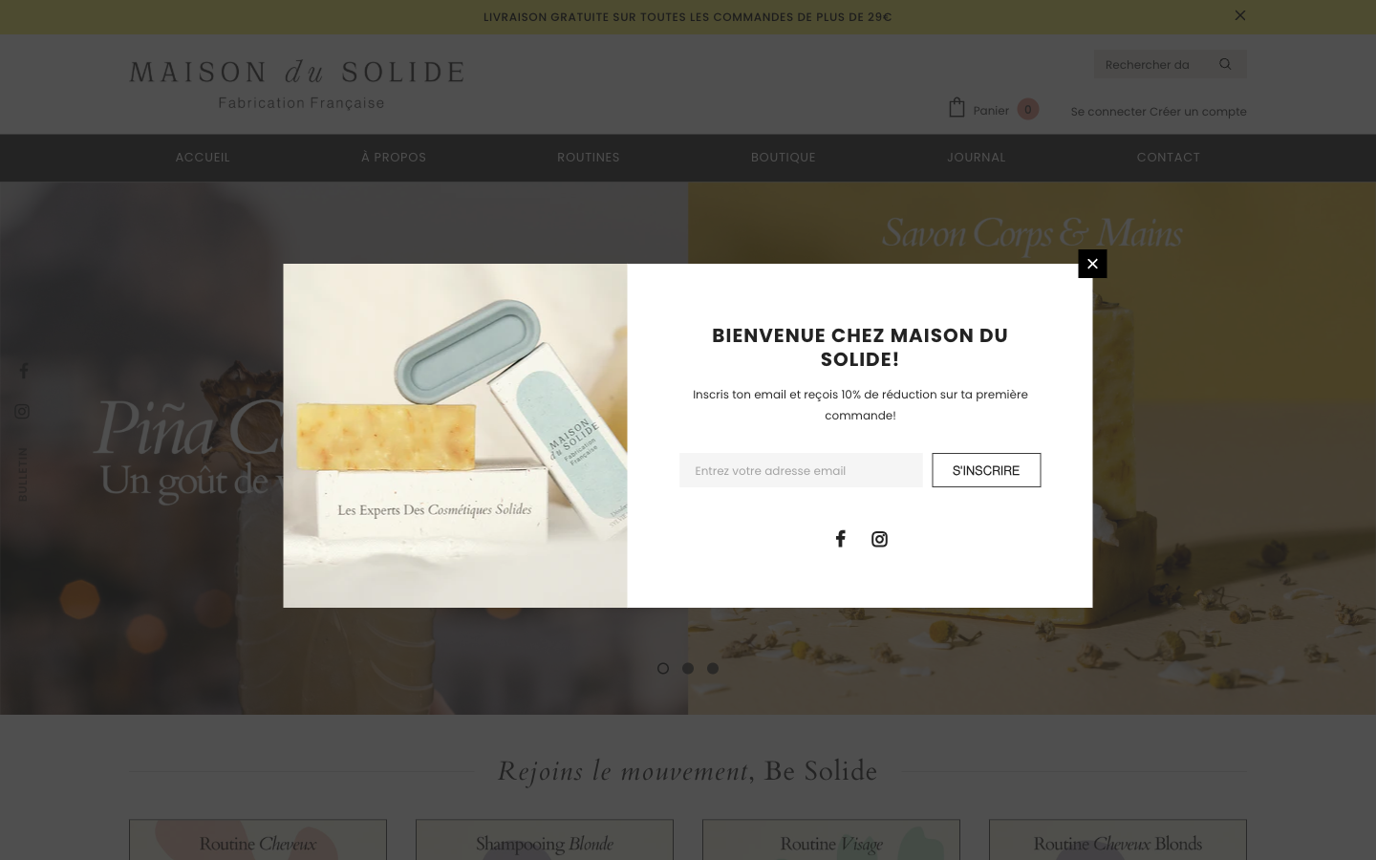
Task: Click the Facebook icon in left sidebar
Action: [x=24, y=371]
